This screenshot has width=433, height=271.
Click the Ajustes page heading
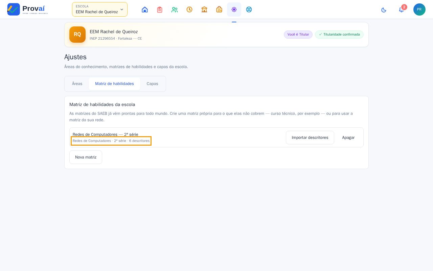(75, 57)
